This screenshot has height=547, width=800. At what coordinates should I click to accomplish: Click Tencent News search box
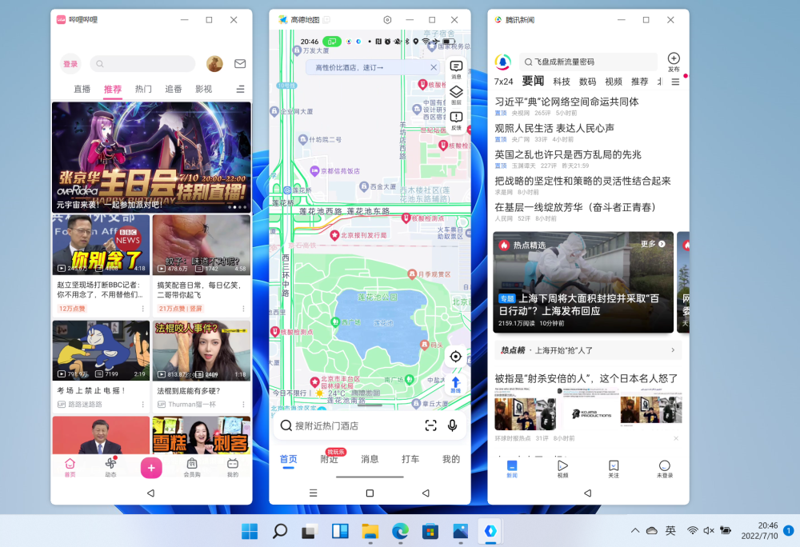click(x=588, y=62)
